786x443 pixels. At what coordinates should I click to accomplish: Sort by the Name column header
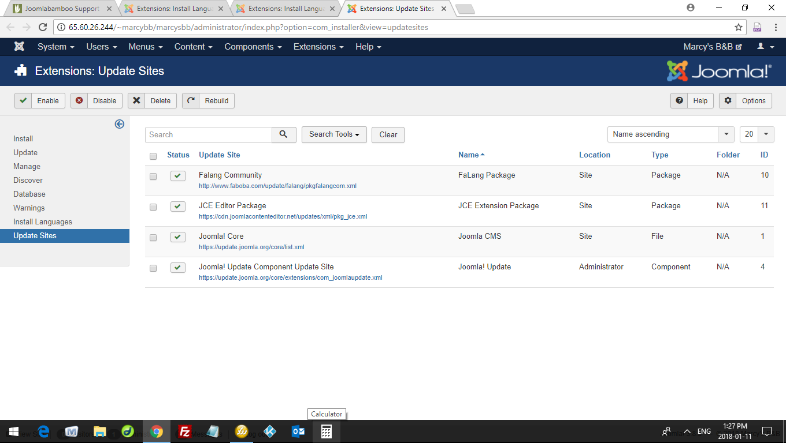click(x=471, y=155)
